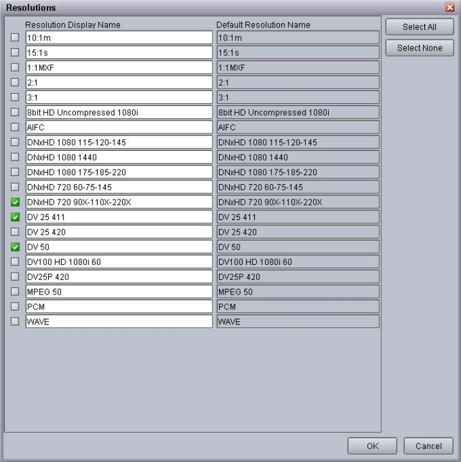Image resolution: width=461 pixels, height=462 pixels.
Task: Click default resolution name 1:1MXF
Action: 298,67
